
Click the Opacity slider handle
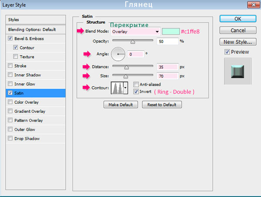click(x=133, y=42)
